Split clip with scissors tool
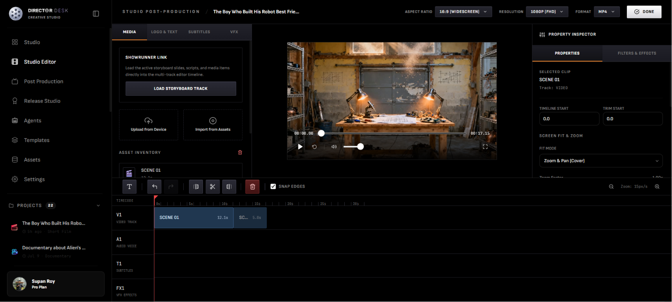 point(213,187)
